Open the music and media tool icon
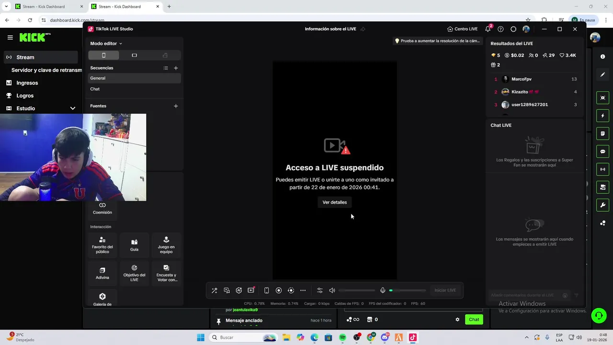 click(227, 290)
